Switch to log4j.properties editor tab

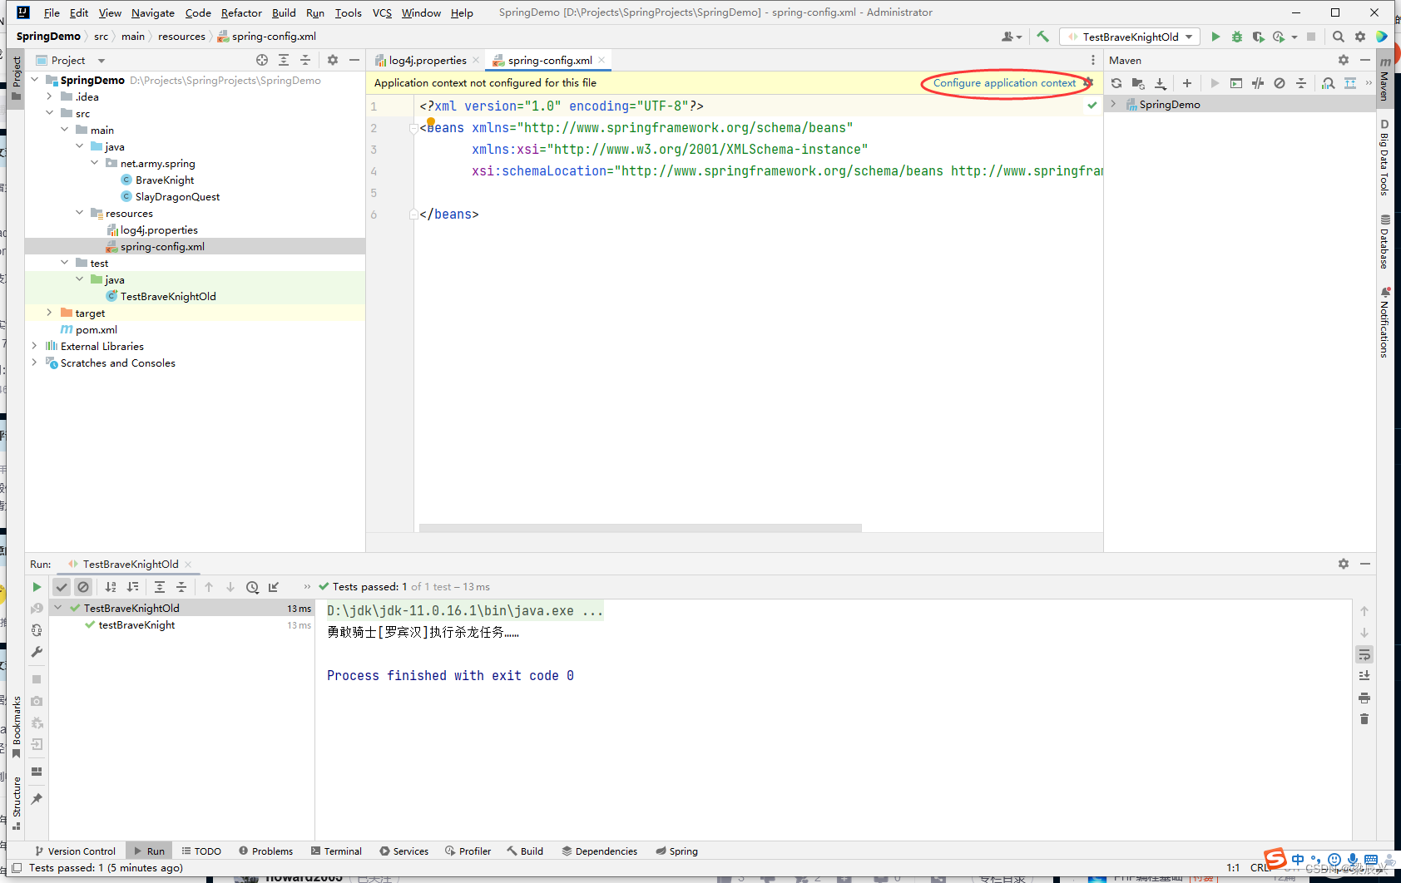(x=428, y=60)
